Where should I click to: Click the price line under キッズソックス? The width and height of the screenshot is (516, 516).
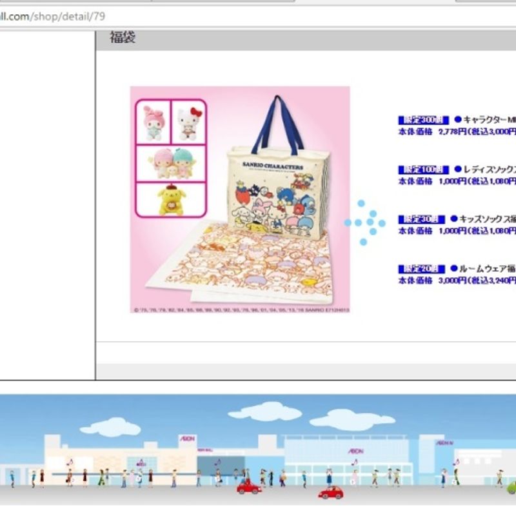click(x=457, y=231)
